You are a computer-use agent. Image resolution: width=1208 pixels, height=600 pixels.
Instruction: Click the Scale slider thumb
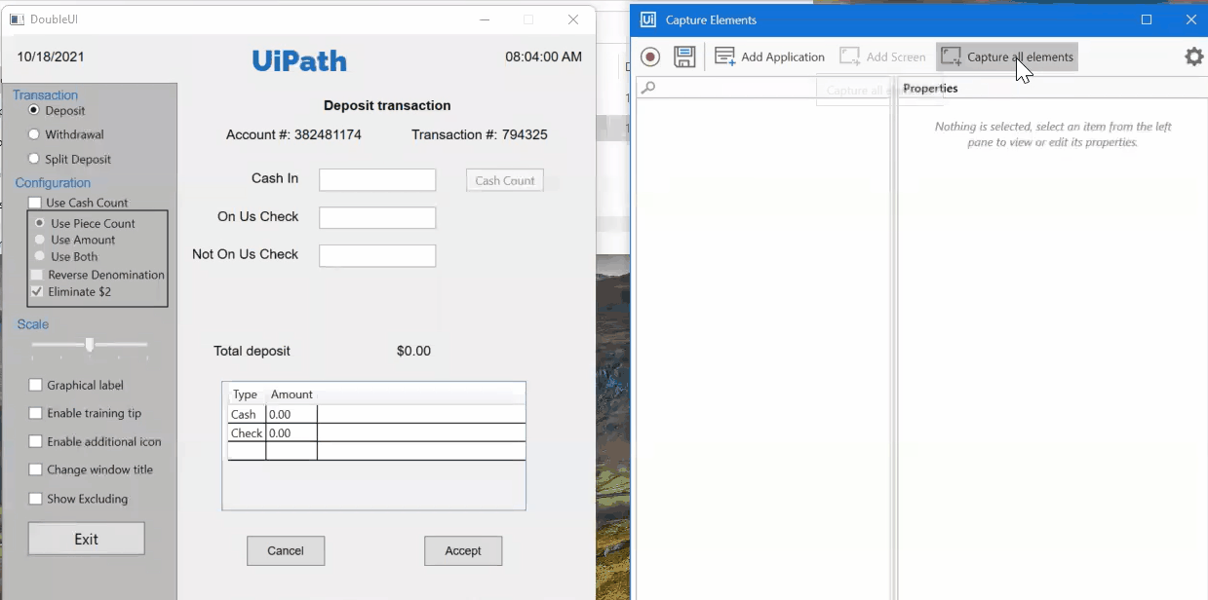click(x=90, y=345)
